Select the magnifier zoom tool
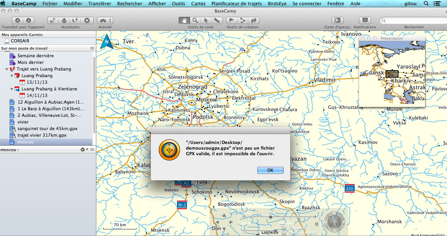The height and width of the screenshot is (236, 447). (x=195, y=21)
